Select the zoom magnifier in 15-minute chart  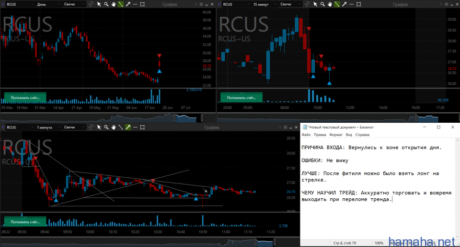pos(322,4)
